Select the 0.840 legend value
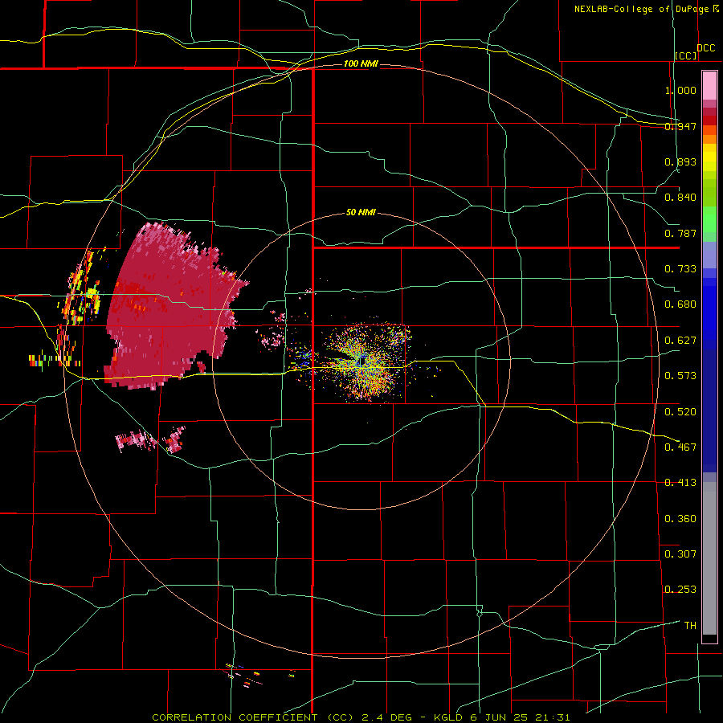This screenshot has height=723, width=723. 680,198
